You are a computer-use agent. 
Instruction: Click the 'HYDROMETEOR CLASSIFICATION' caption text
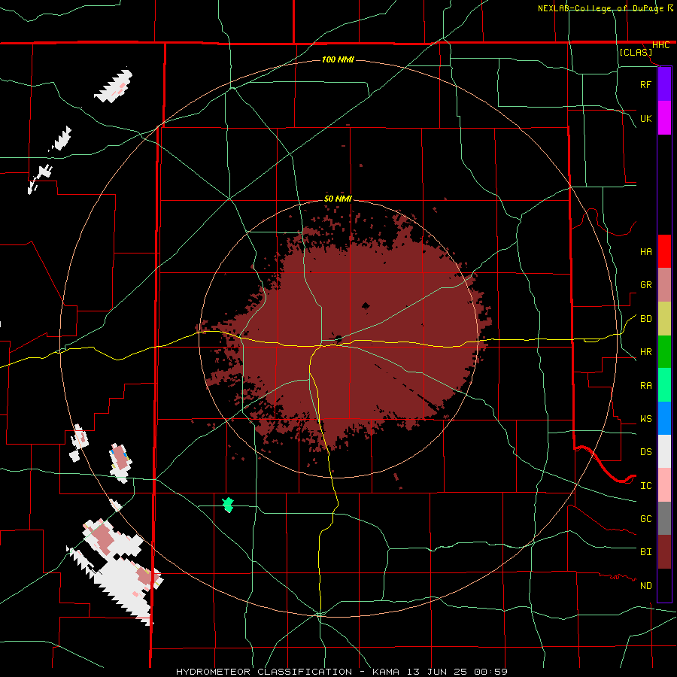(264, 672)
